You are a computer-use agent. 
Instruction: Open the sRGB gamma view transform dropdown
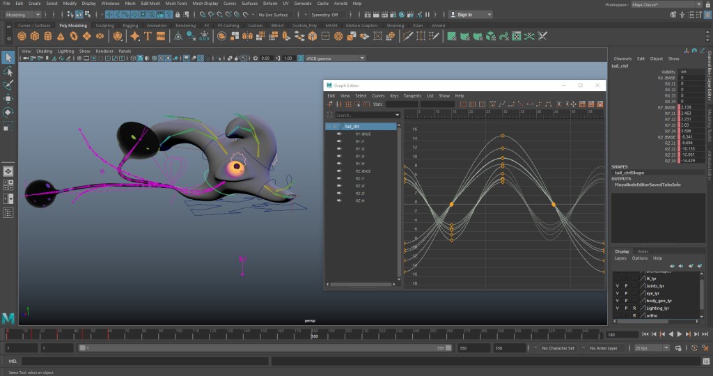(x=331, y=58)
